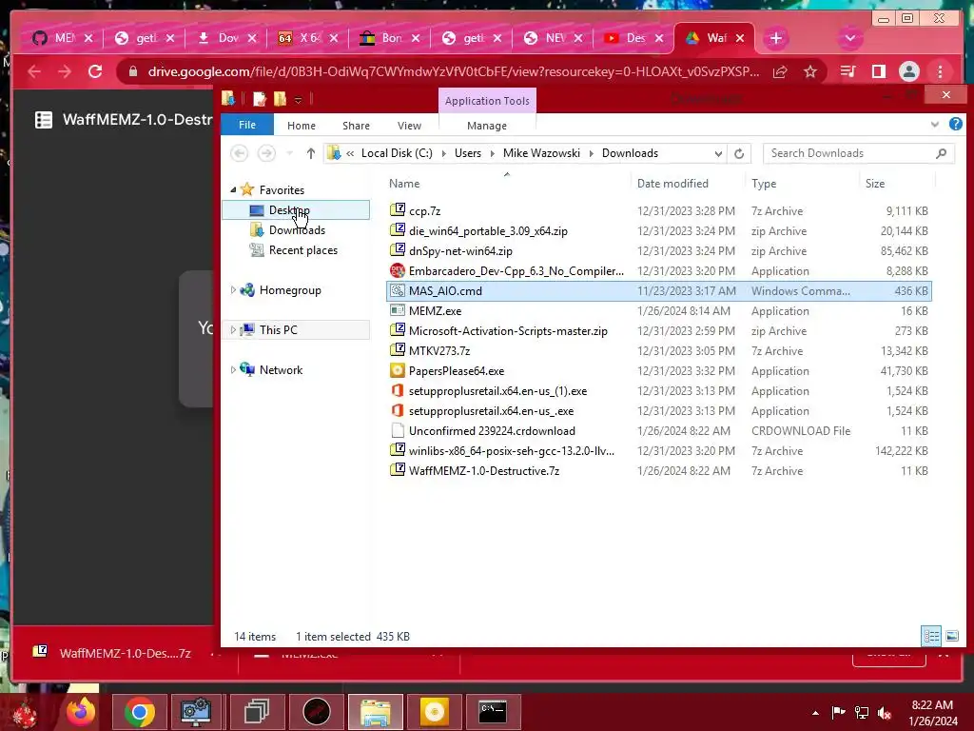This screenshot has height=731, width=974.
Task: Select the MEMZ.exe file
Action: point(658,311)
